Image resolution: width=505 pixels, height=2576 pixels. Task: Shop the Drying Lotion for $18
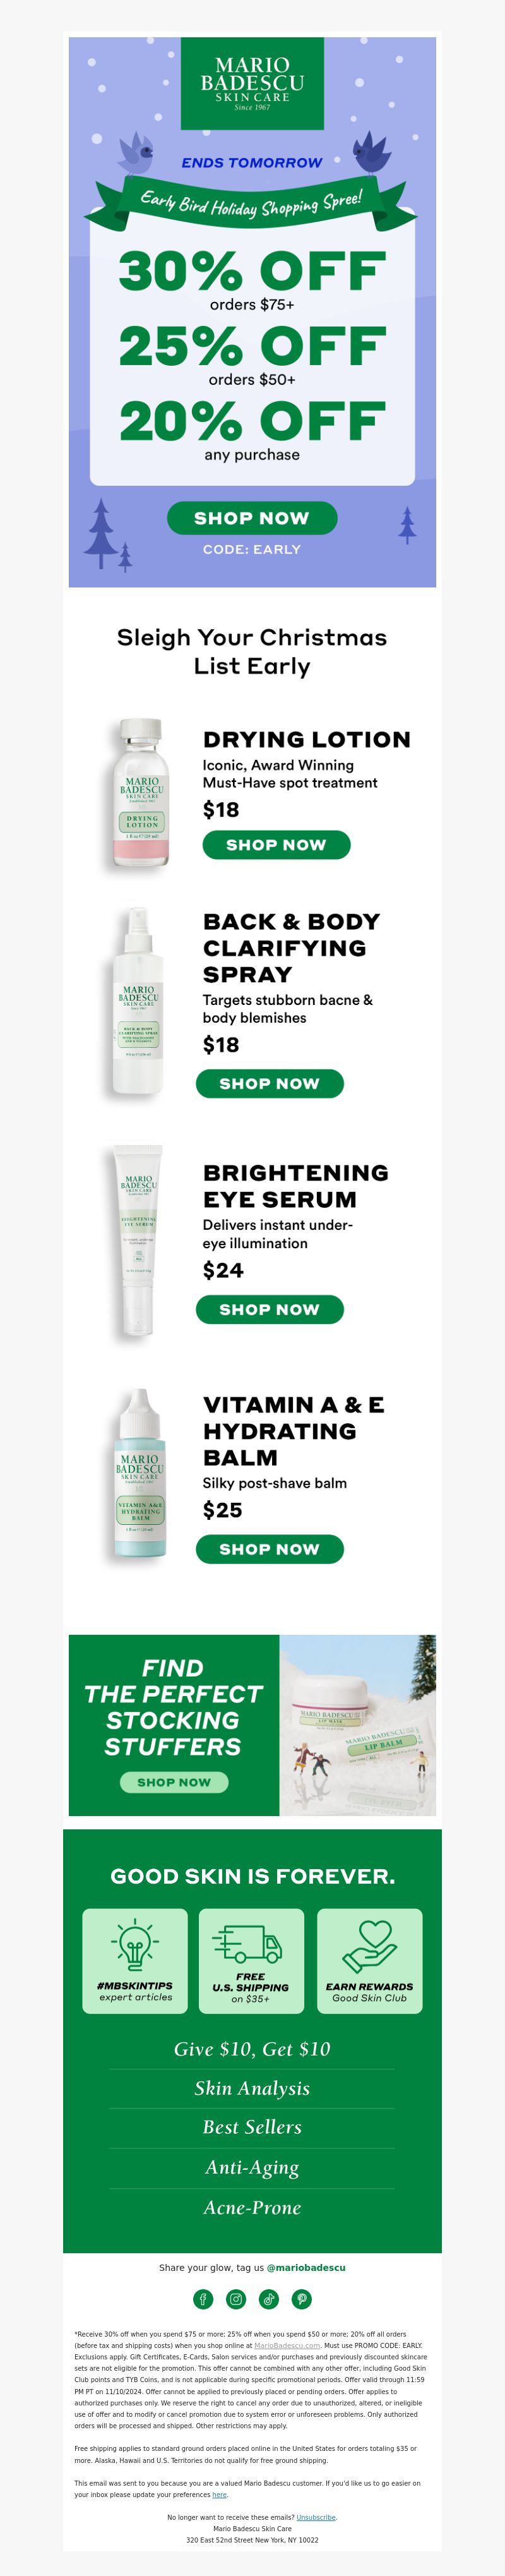(276, 845)
